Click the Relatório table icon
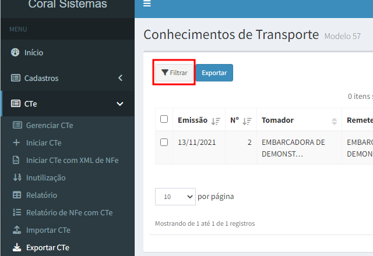Viewport: 373px width, 256px height. point(16,195)
